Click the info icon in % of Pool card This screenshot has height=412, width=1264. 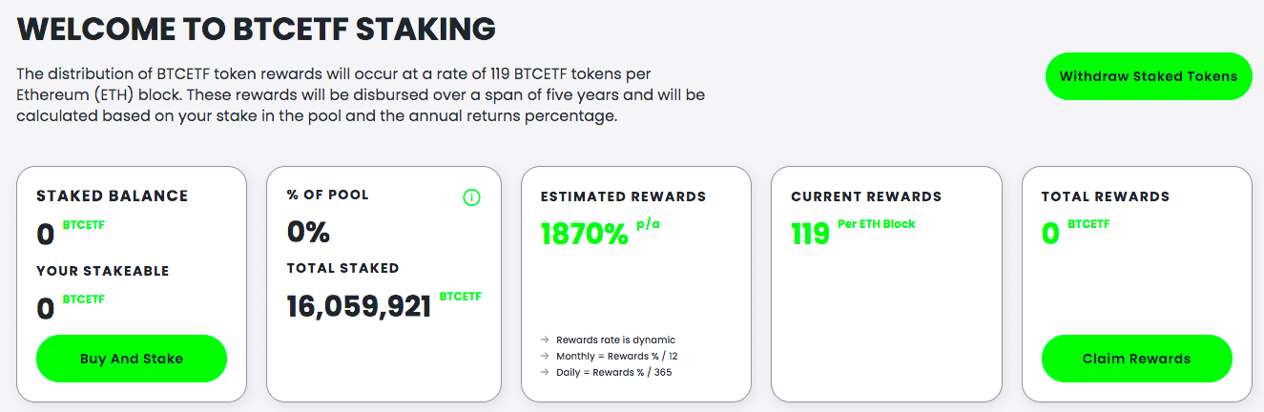coord(471,198)
